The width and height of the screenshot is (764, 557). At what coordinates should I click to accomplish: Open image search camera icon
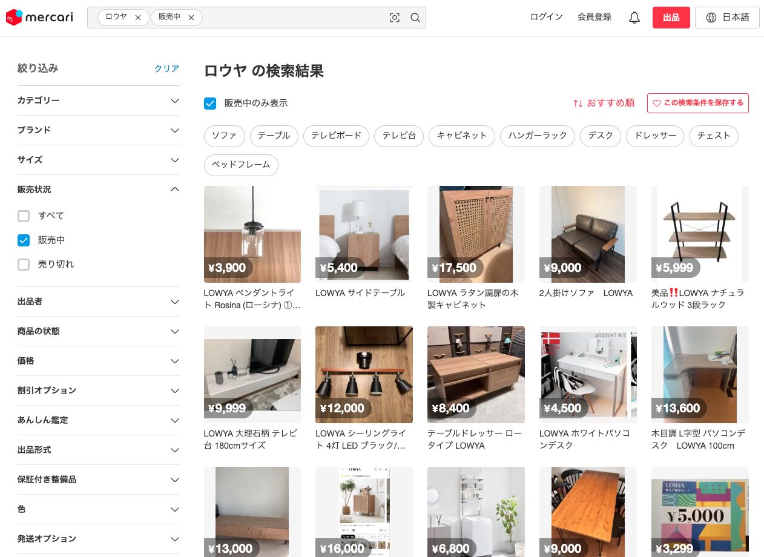(395, 18)
